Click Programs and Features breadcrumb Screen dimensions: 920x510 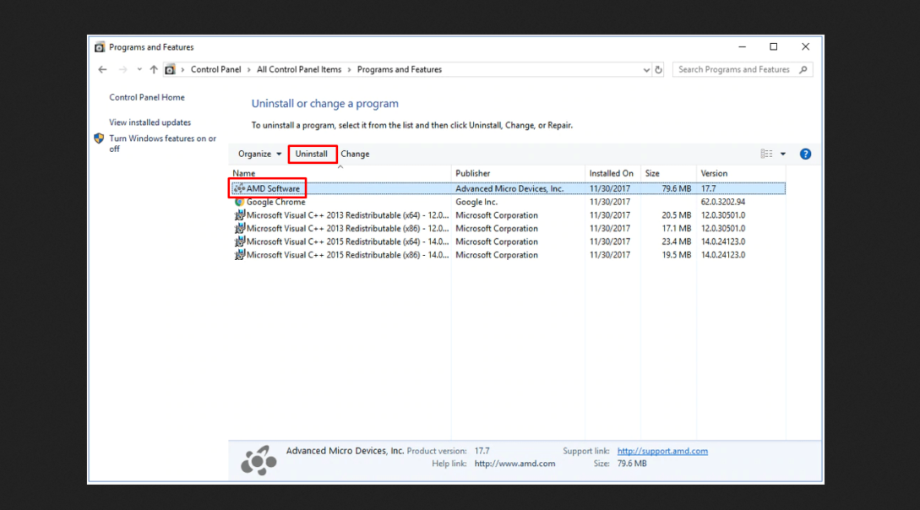[x=399, y=69]
